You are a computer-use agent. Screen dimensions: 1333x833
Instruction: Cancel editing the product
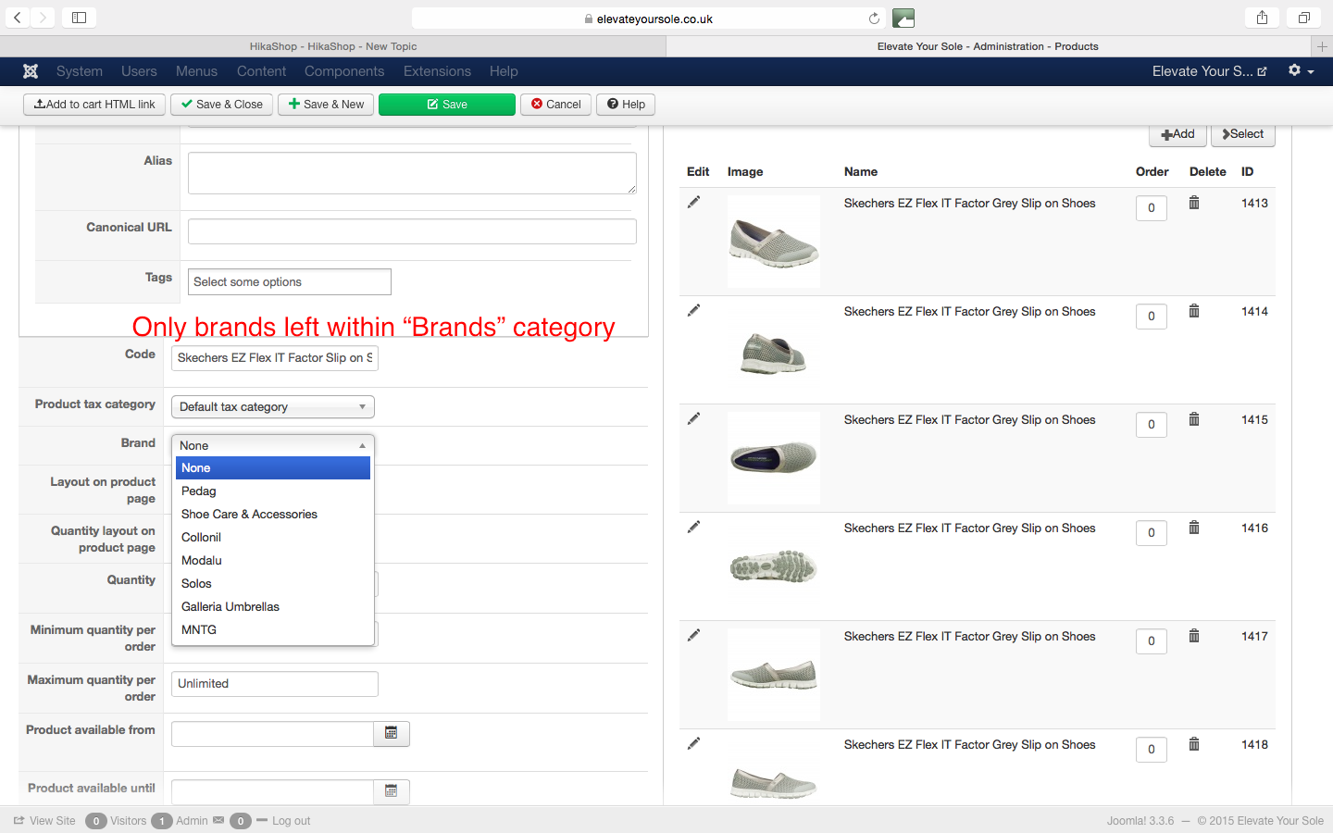[556, 105]
